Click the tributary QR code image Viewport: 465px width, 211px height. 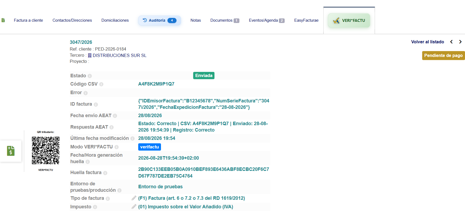click(46, 150)
